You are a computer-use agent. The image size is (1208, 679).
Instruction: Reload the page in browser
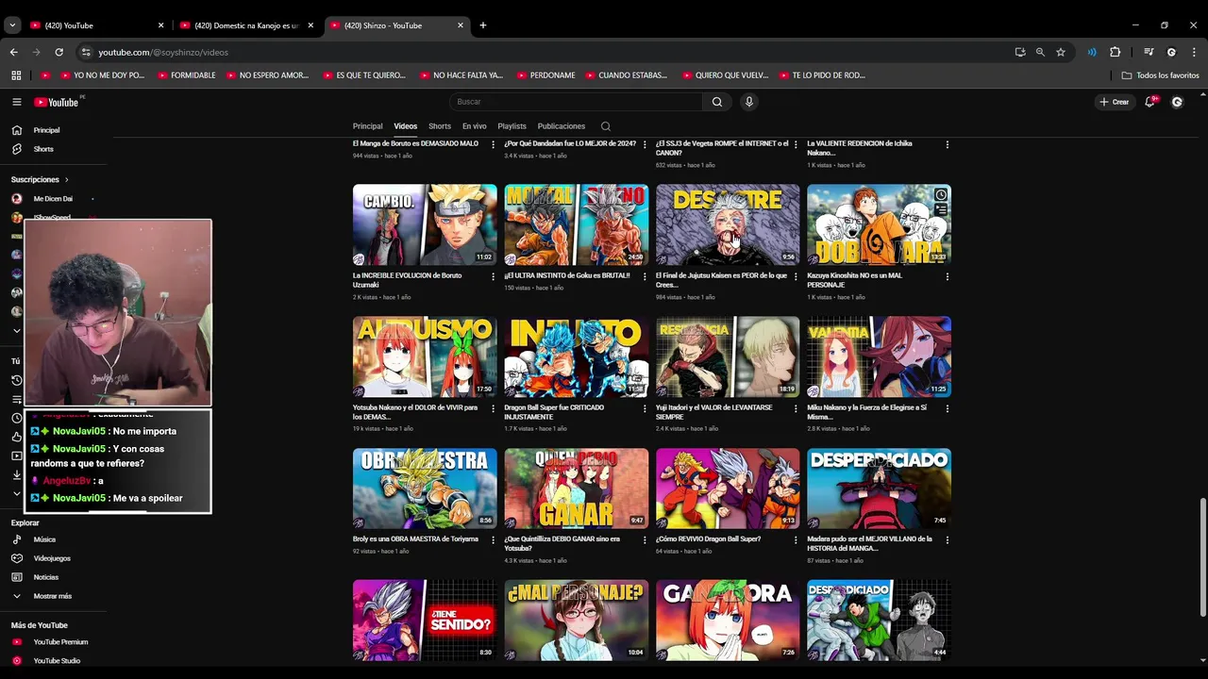pyautogui.click(x=59, y=52)
